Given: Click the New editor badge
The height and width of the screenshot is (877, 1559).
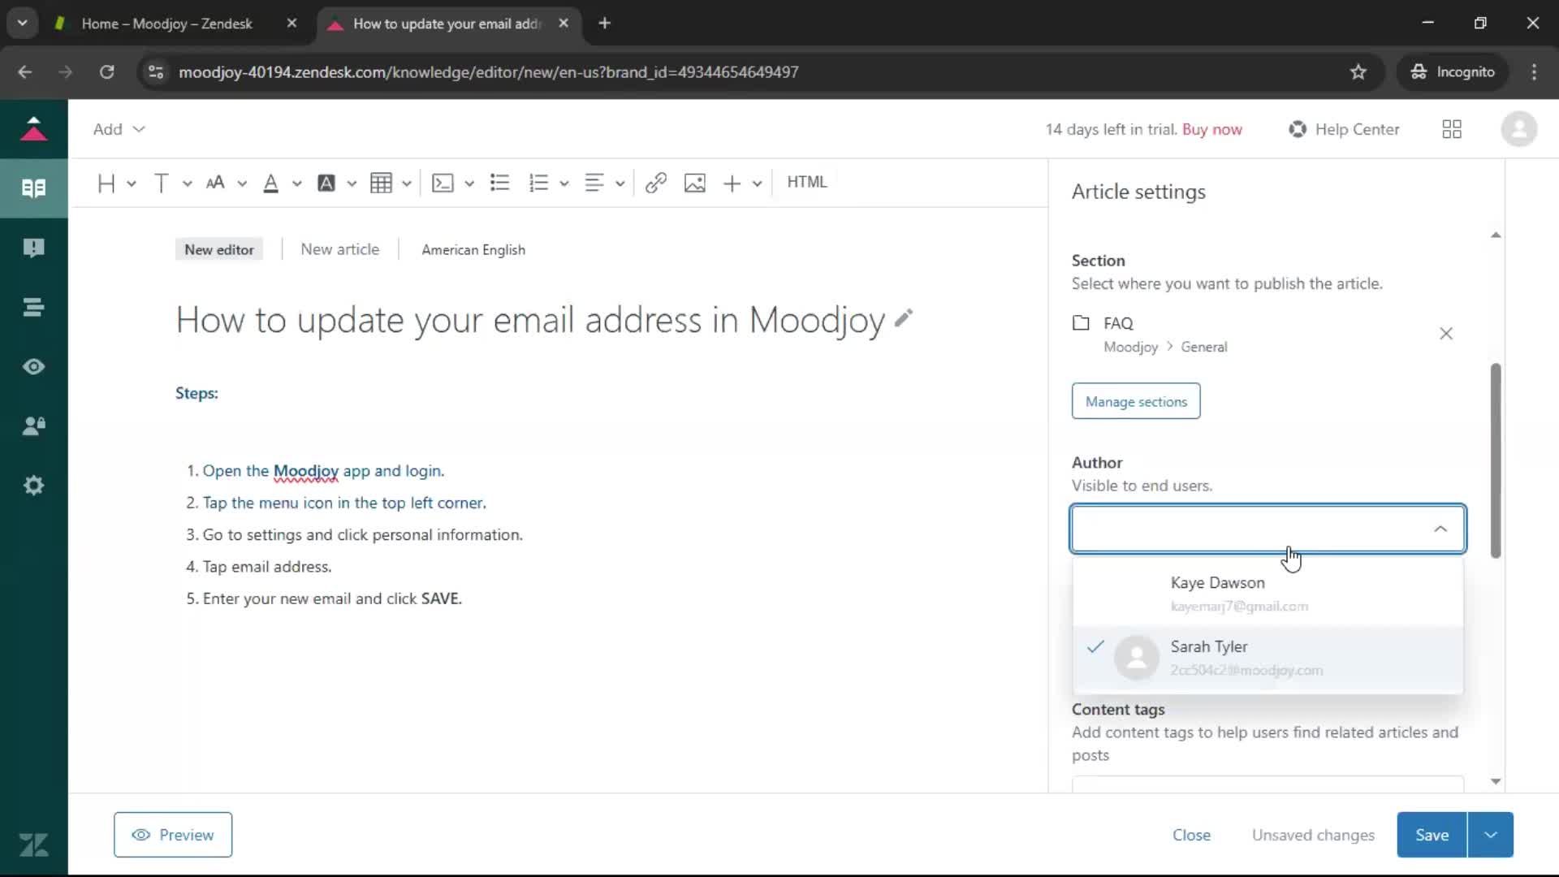Looking at the screenshot, I should coord(219,249).
